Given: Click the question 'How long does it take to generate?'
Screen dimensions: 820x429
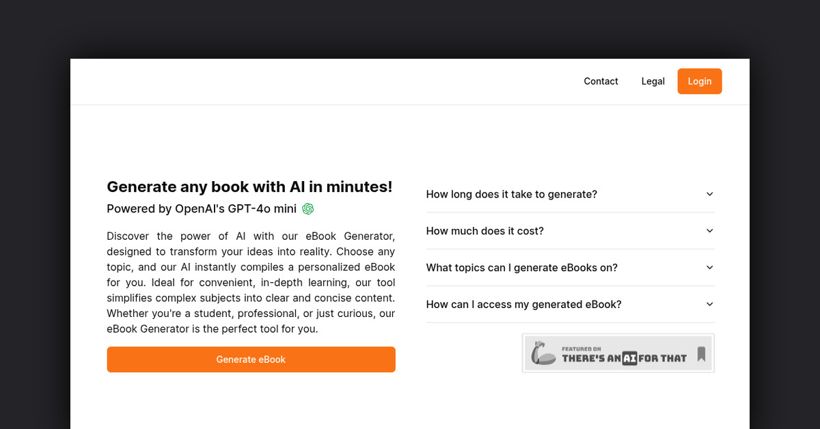Looking at the screenshot, I should pyautogui.click(x=511, y=194).
